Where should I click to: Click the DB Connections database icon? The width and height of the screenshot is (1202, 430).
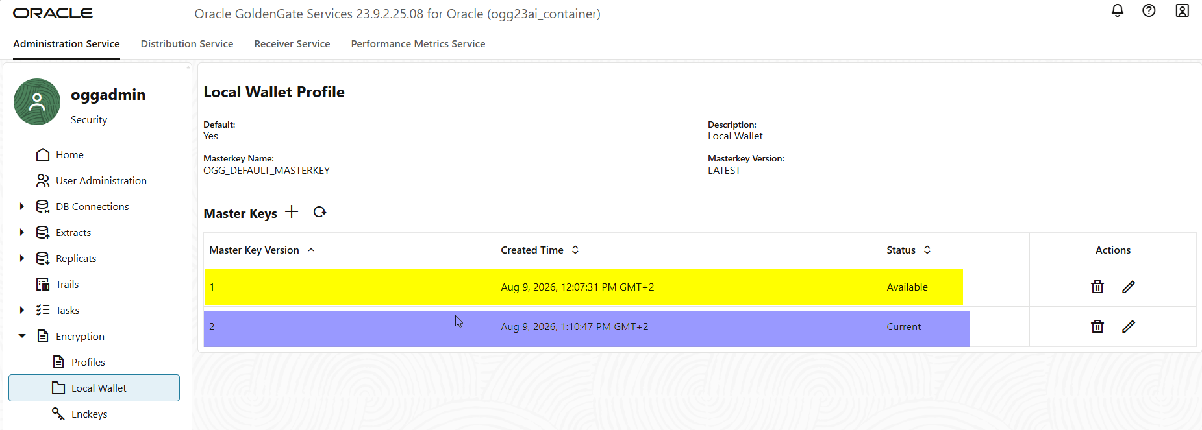[43, 206]
